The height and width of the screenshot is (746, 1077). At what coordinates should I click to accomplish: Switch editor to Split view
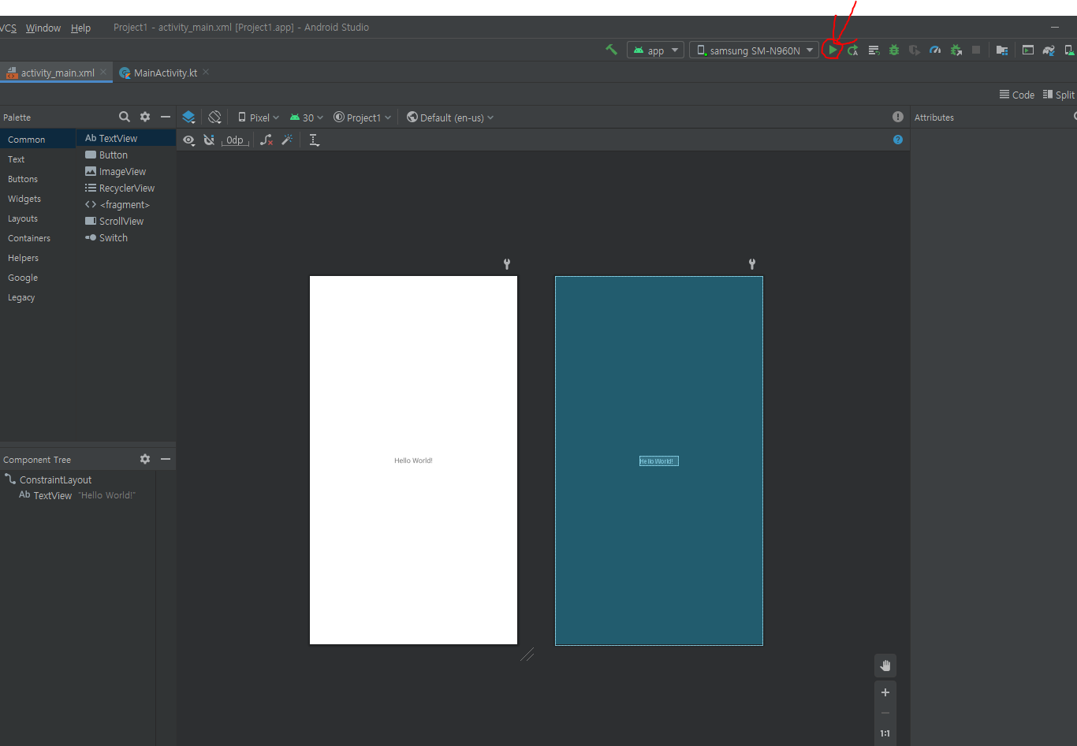coord(1059,95)
